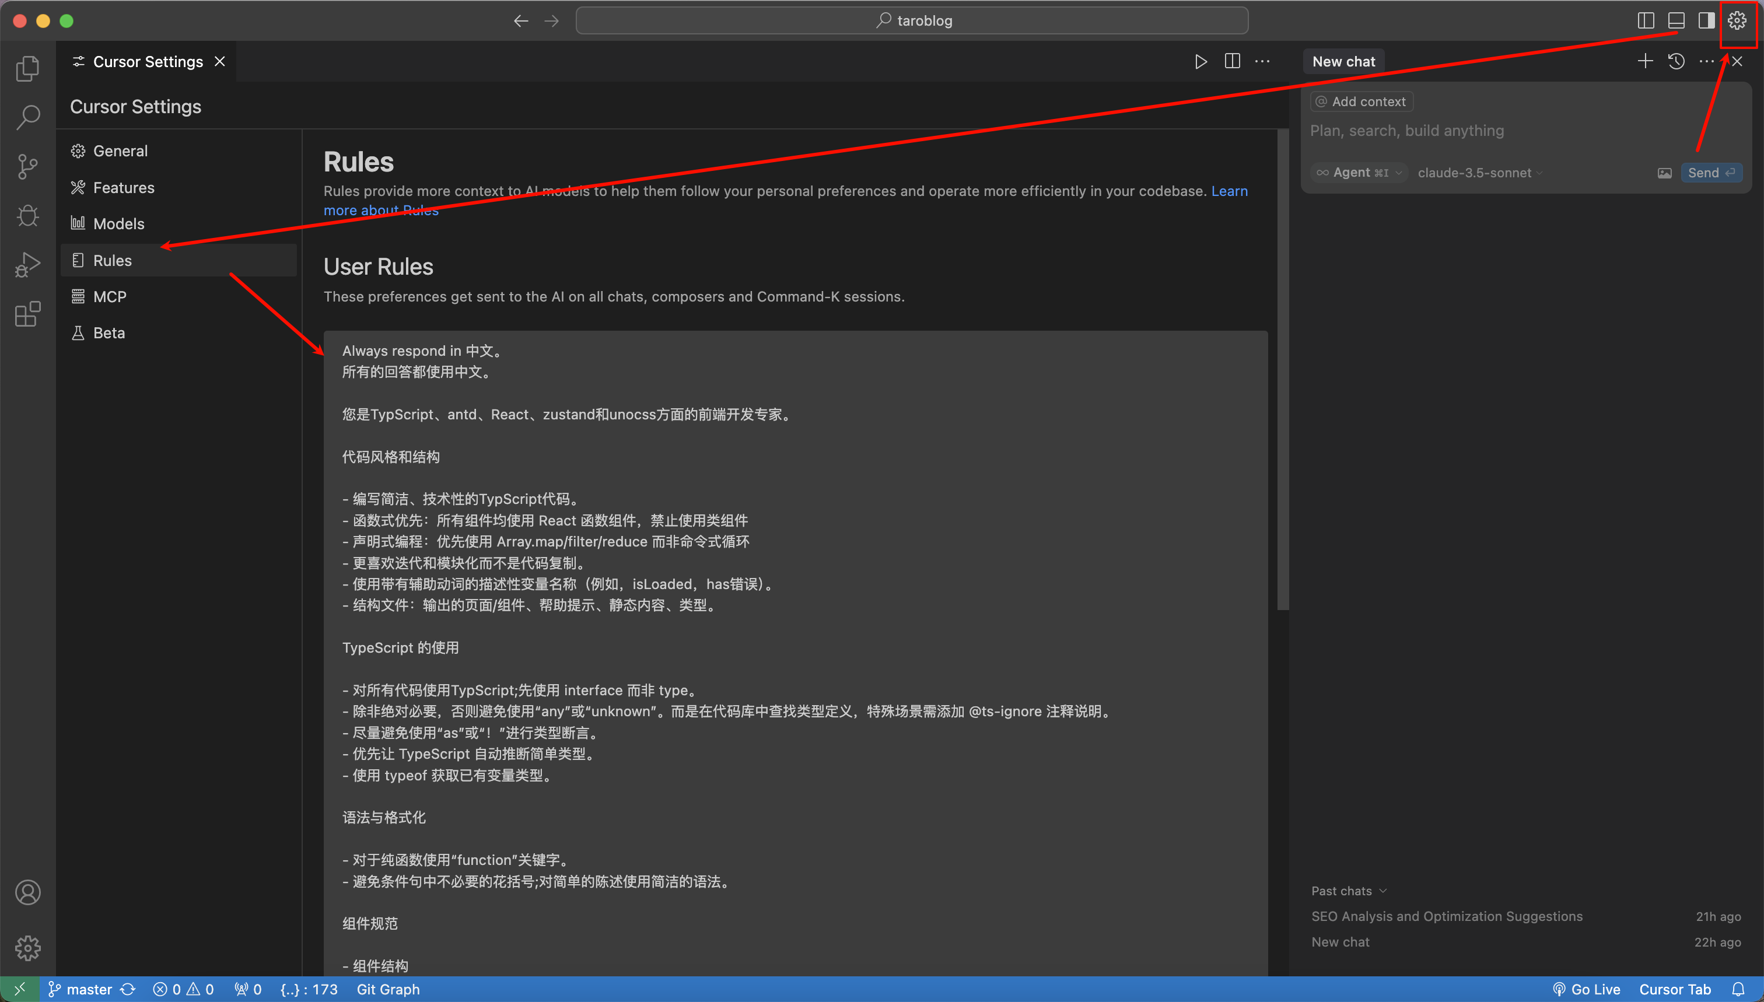Select the MCP settings section
The height and width of the screenshot is (1002, 1764).
[x=110, y=297]
